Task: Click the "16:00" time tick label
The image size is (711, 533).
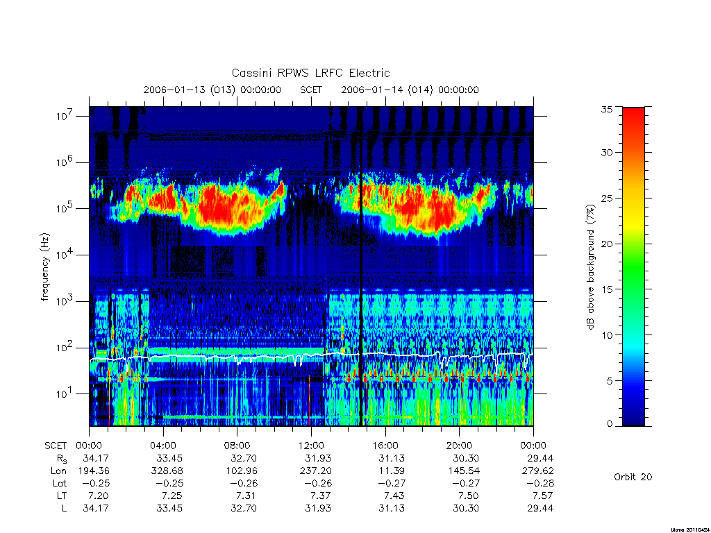Action: point(385,446)
